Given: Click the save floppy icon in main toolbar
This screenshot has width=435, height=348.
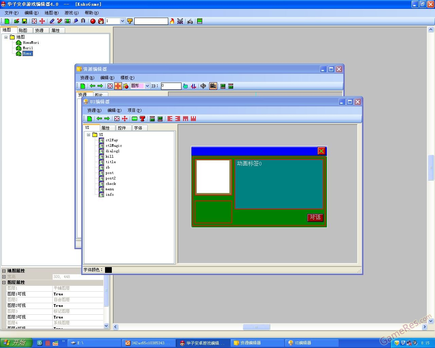Looking at the screenshot, I should click(x=24, y=21).
